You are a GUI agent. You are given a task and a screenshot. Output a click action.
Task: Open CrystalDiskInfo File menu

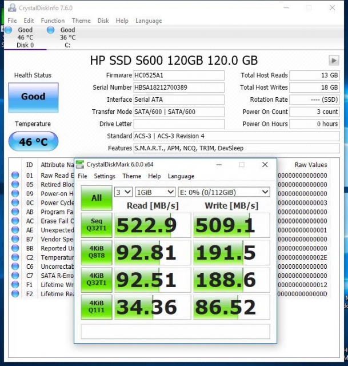point(12,21)
